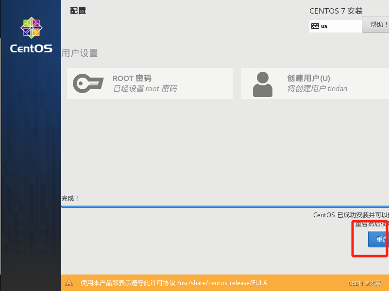
Task: Open the ROOT 密码 settings heading
Action: [132, 78]
